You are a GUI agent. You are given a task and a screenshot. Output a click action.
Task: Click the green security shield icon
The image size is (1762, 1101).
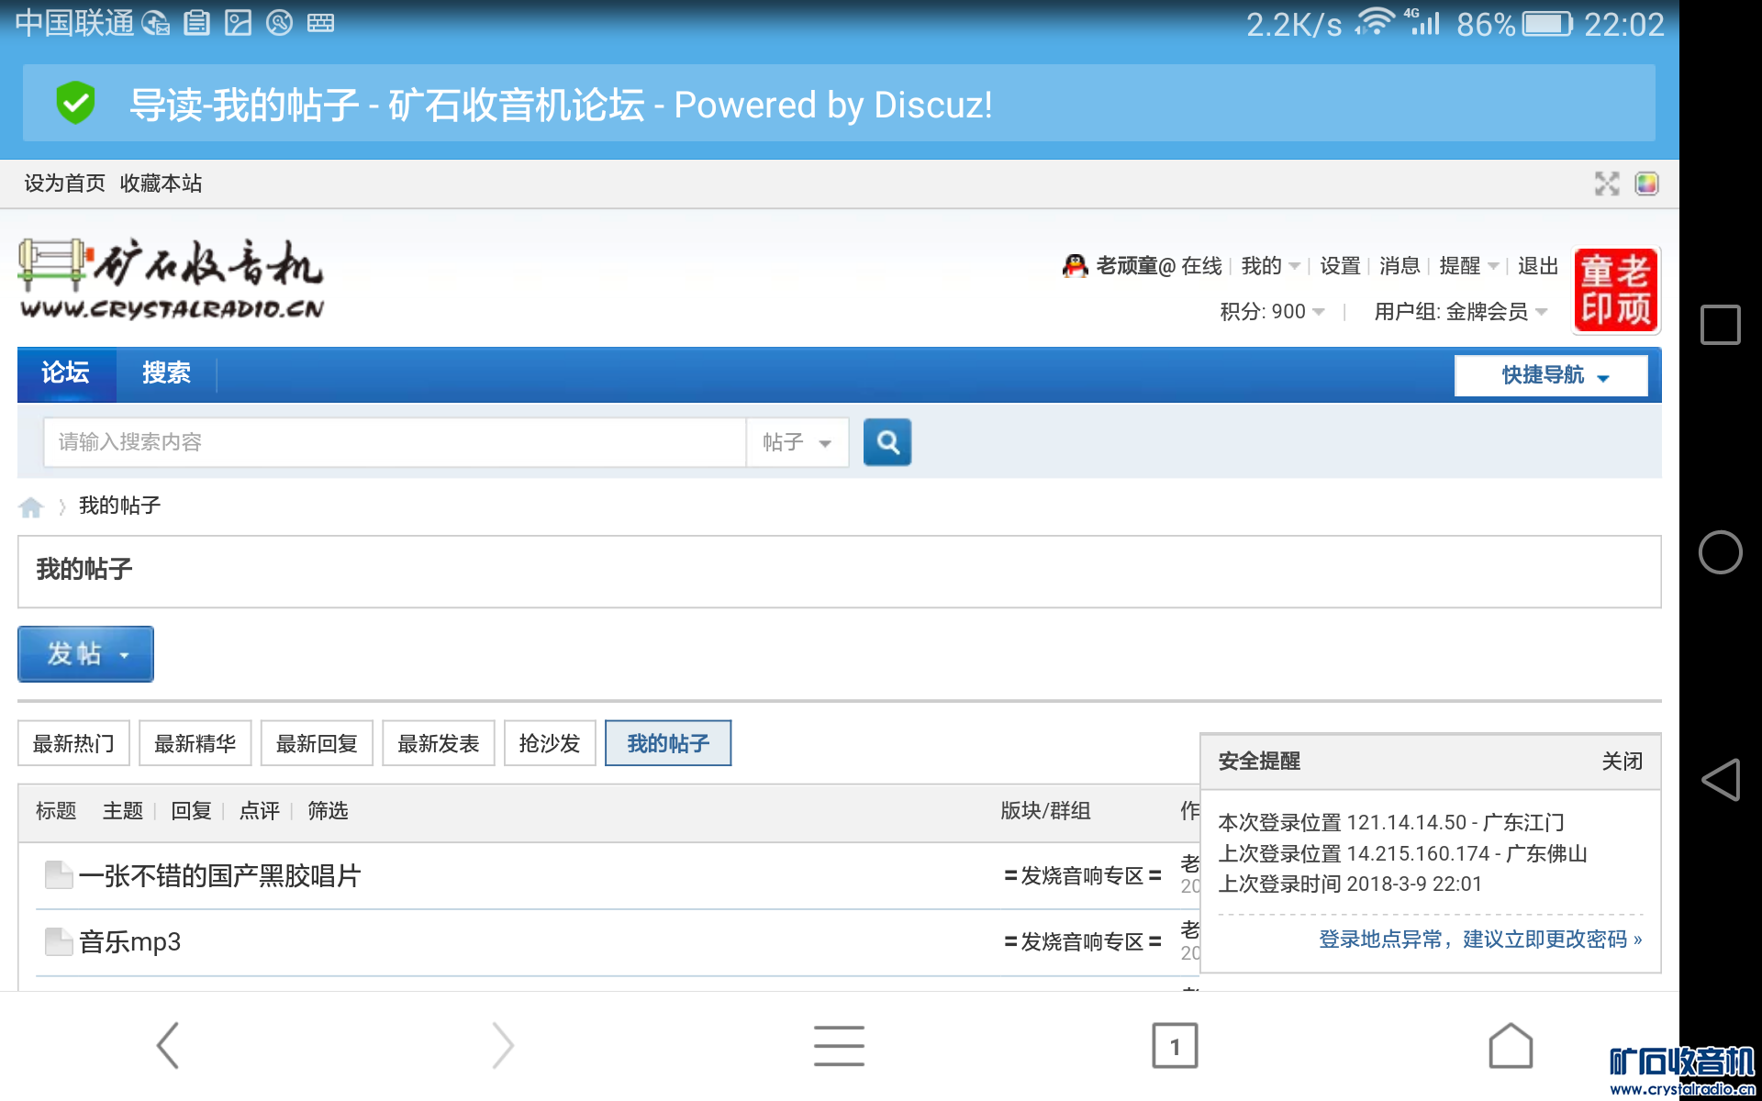pyautogui.click(x=75, y=103)
